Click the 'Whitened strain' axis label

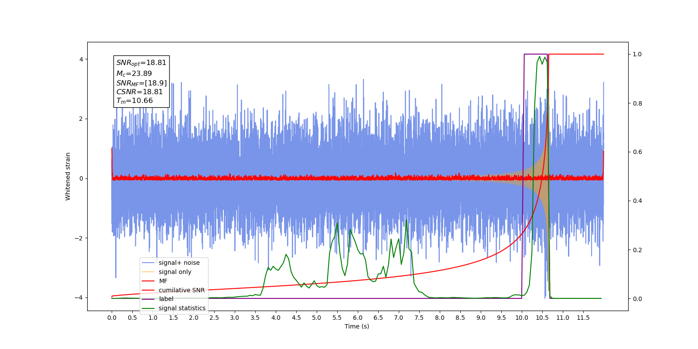point(68,176)
